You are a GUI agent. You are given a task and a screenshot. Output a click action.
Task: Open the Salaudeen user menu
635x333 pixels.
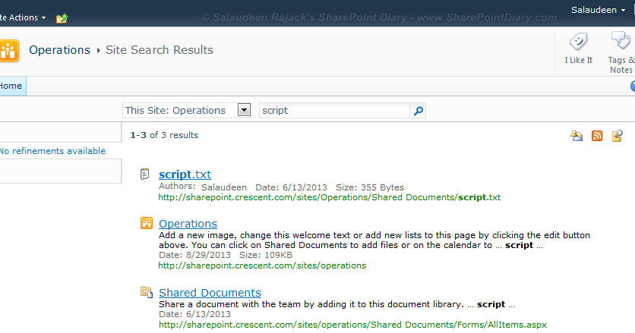(x=598, y=10)
